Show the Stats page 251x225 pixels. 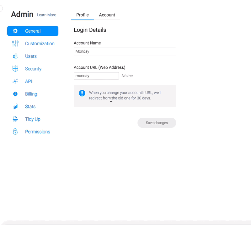pyautogui.click(x=30, y=106)
